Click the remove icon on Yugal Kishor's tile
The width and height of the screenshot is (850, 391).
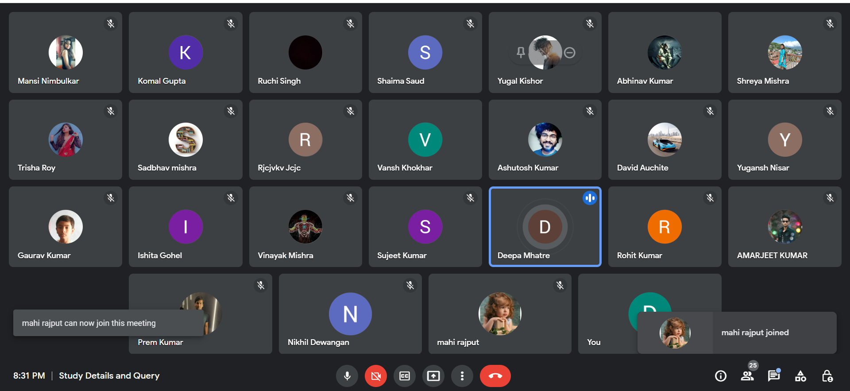(570, 53)
